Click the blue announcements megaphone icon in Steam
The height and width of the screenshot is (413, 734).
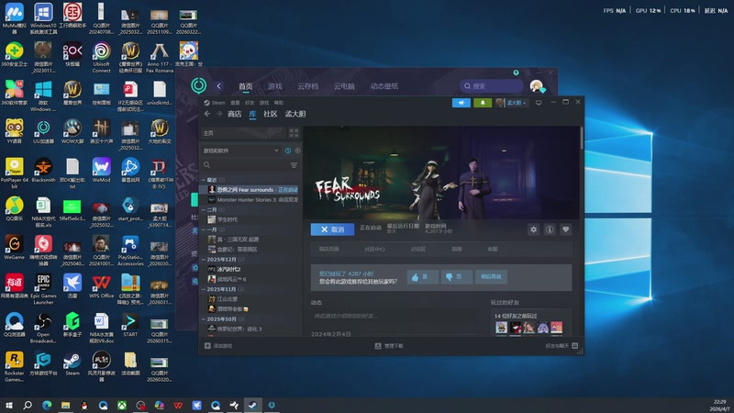pos(462,103)
